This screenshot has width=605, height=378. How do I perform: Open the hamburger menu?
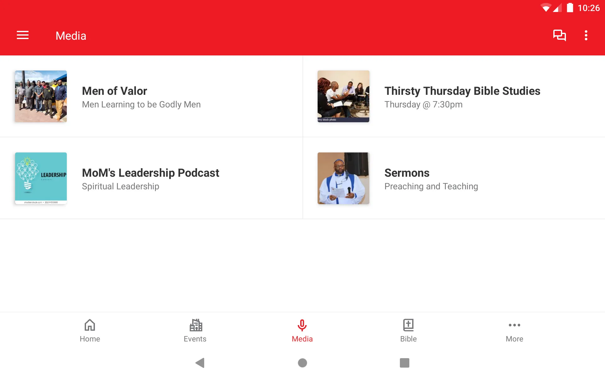pos(23,36)
